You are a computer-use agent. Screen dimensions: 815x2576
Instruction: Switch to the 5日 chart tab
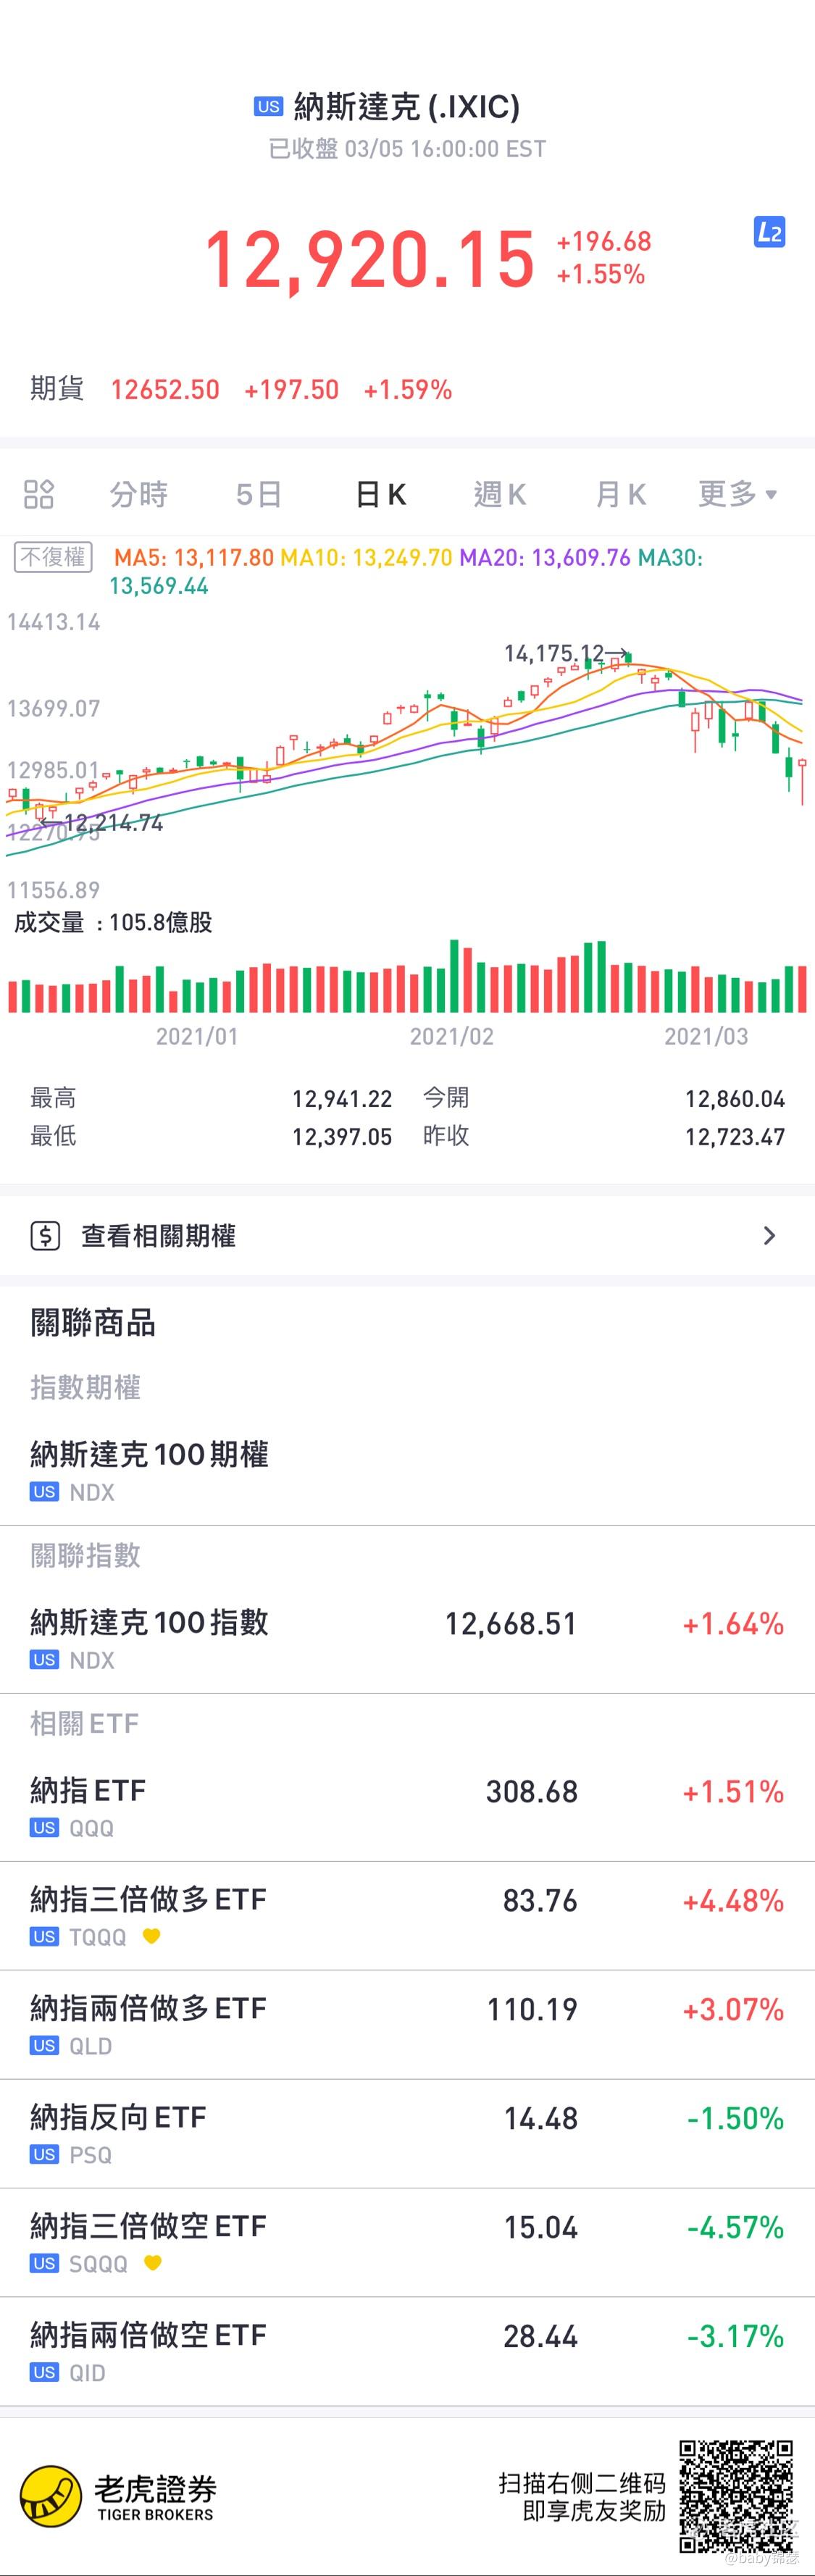point(259,494)
